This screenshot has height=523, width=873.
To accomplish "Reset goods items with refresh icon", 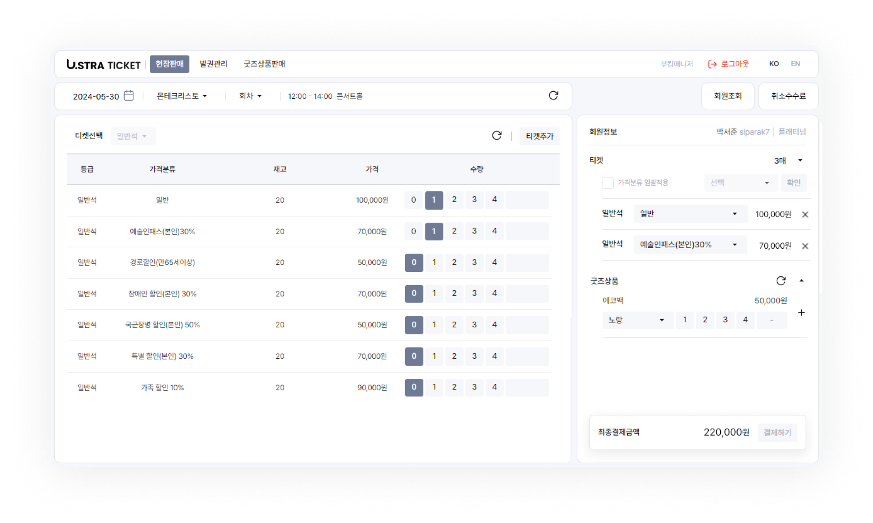I will (x=780, y=281).
